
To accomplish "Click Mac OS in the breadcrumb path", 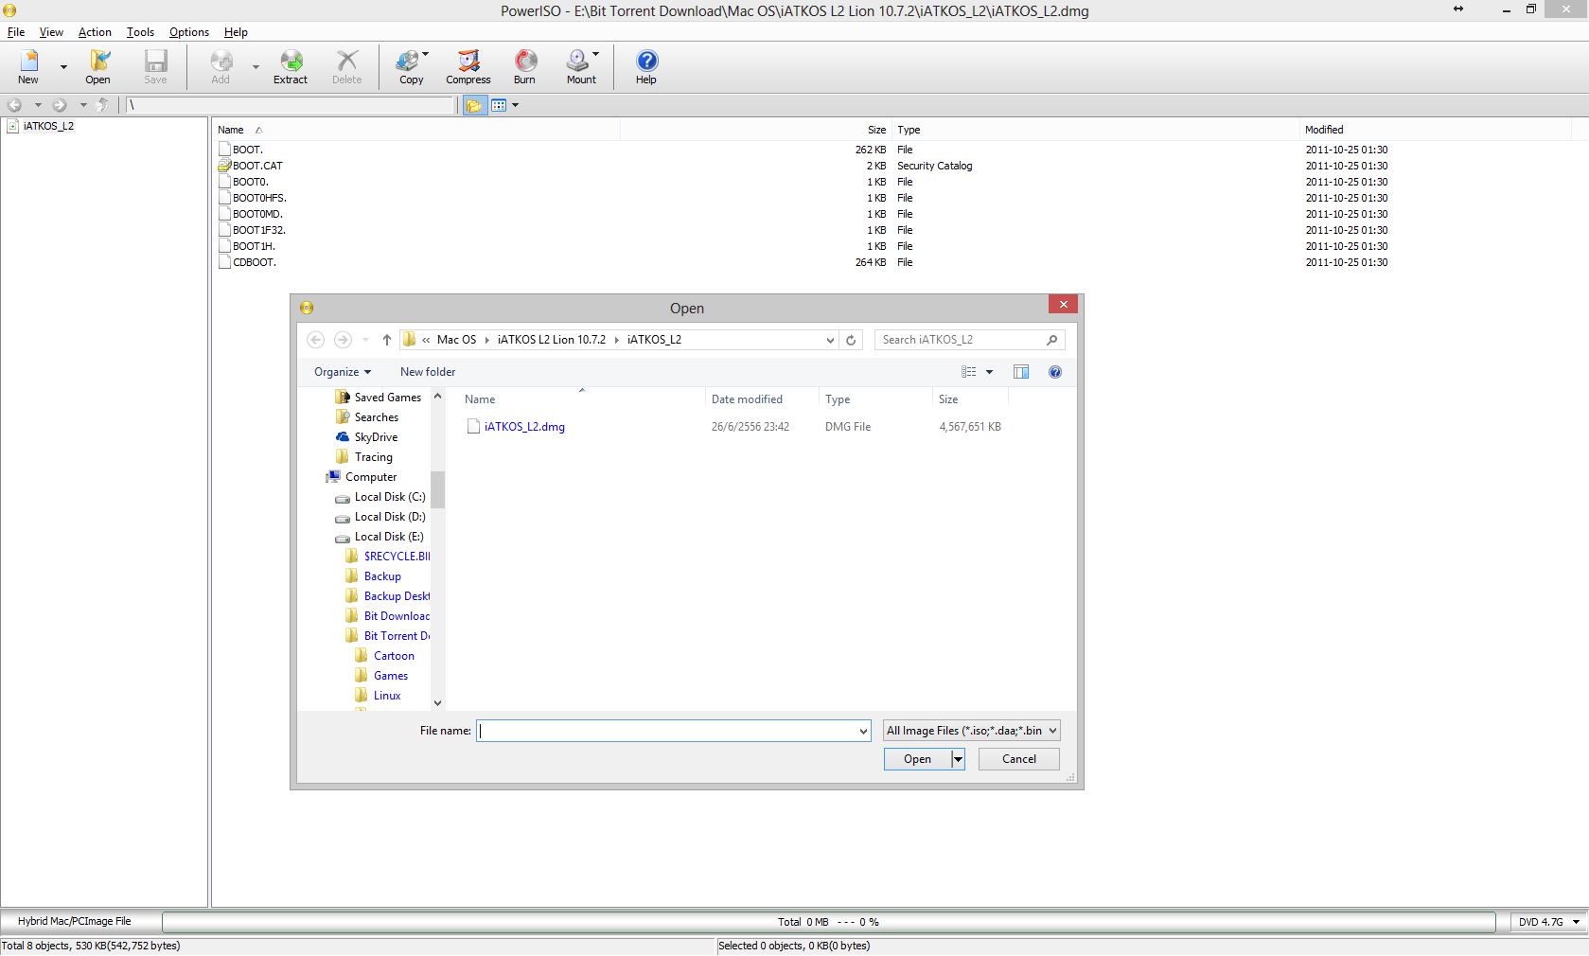I will (457, 340).
